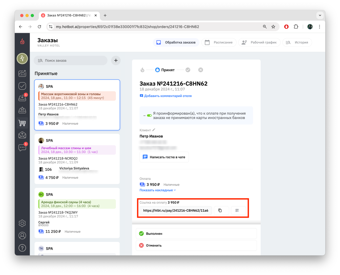Reload the browser page
Screen dimensions: 340x275
(x=39, y=27)
